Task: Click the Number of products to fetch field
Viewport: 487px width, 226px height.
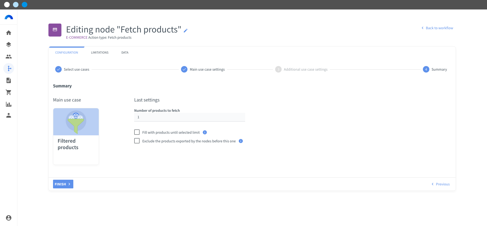Action: coord(190,117)
